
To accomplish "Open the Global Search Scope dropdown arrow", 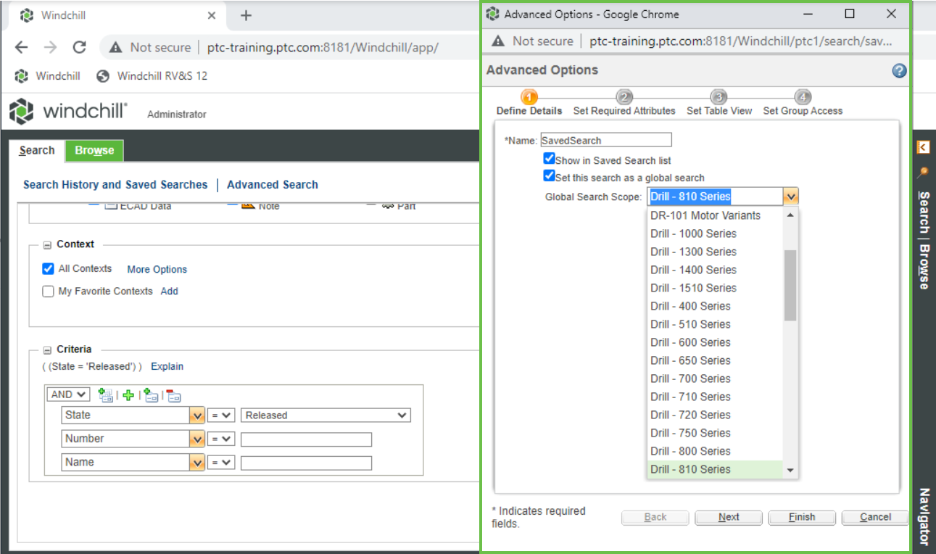I will (x=791, y=197).
